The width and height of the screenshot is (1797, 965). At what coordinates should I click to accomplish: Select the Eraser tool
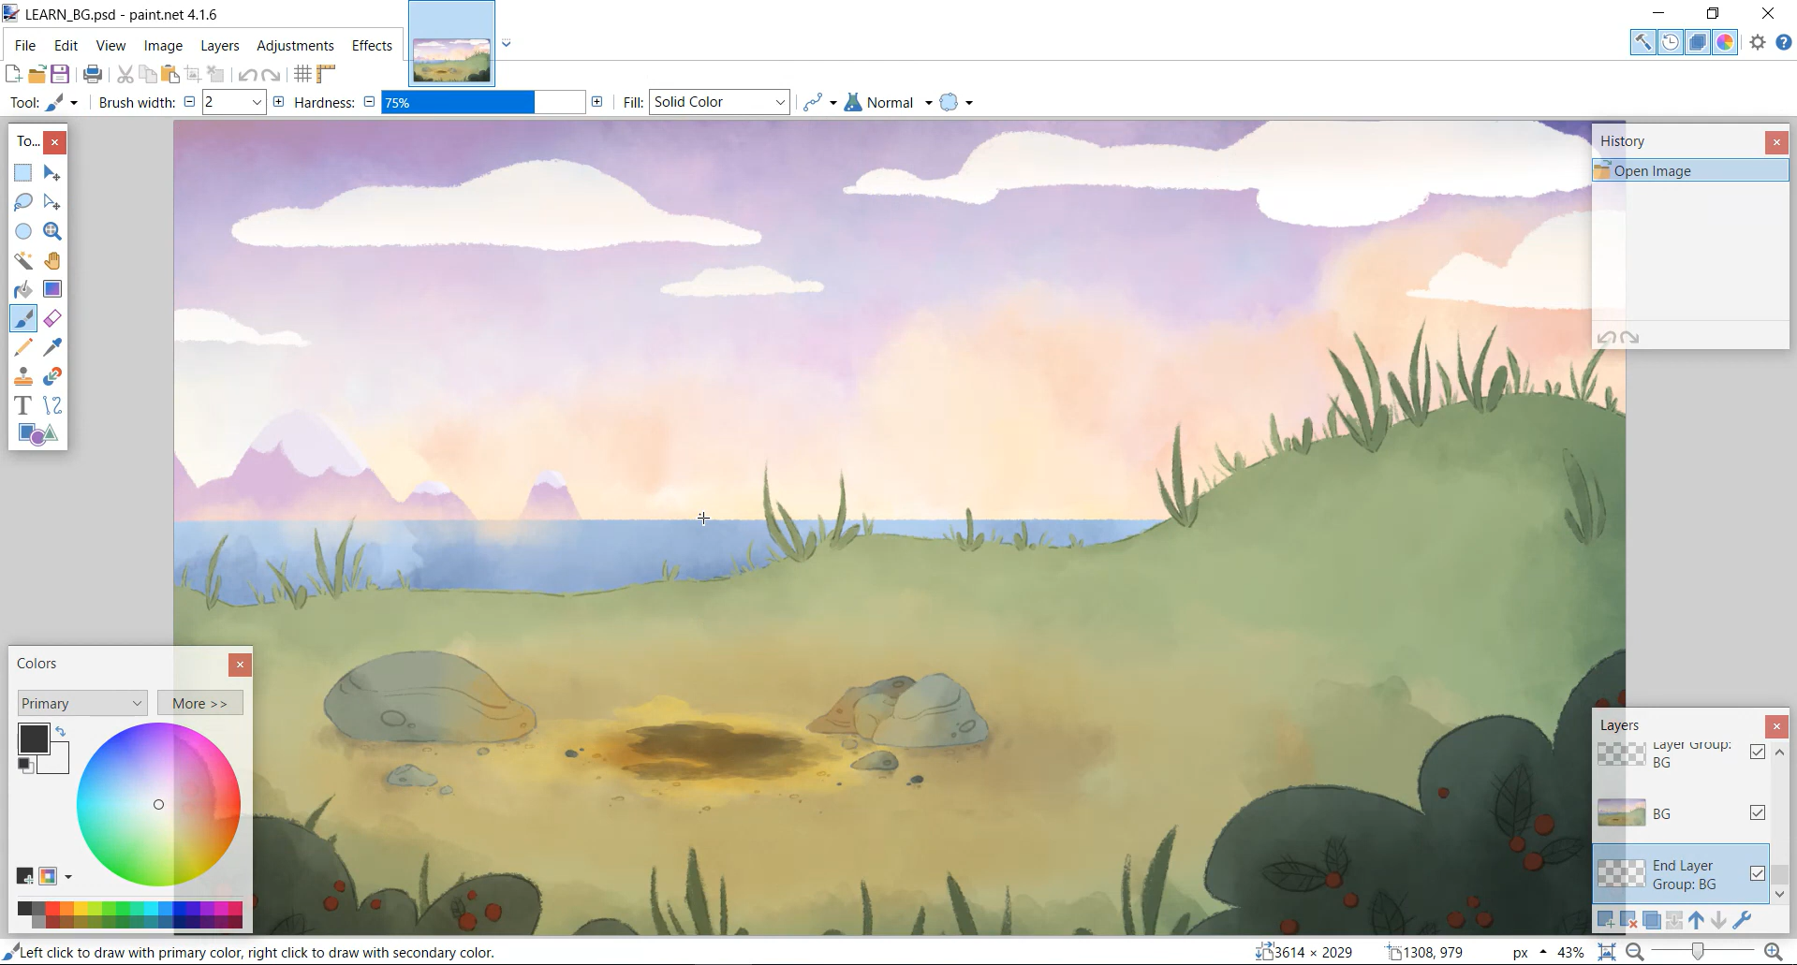(x=52, y=319)
